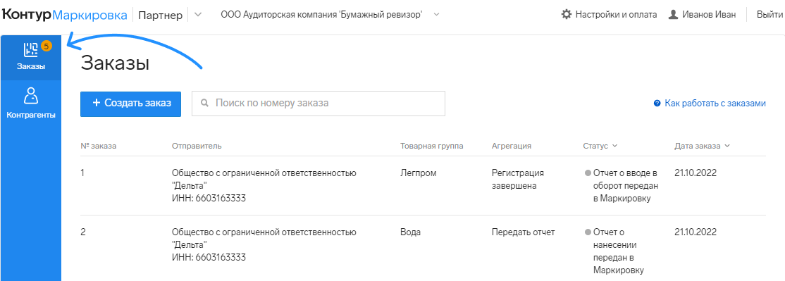Click the Передать отчет aggregation cell
The image size is (785, 281).
click(x=523, y=232)
